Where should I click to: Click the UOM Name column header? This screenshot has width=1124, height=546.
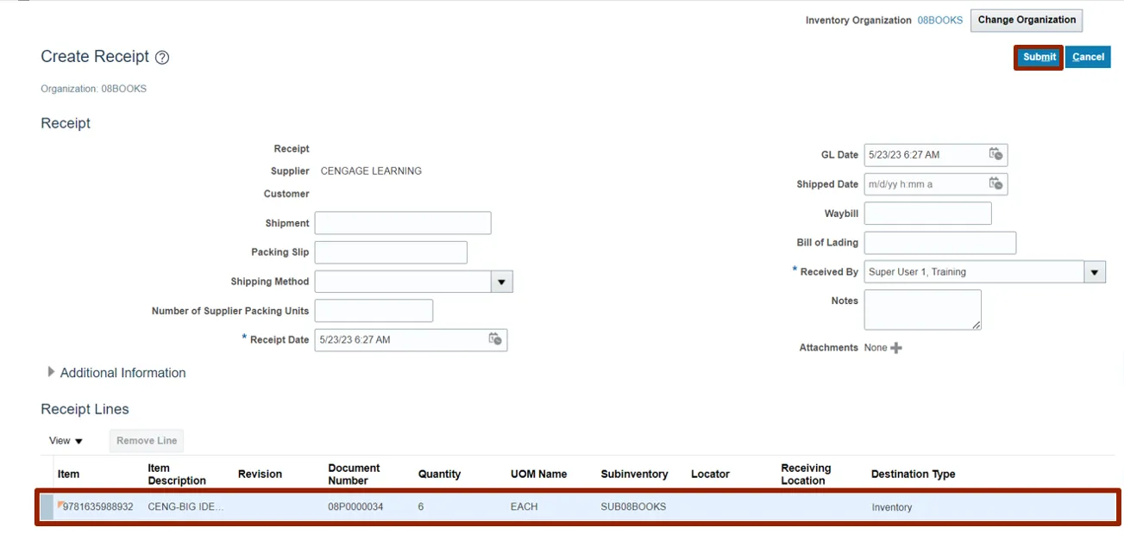point(538,475)
